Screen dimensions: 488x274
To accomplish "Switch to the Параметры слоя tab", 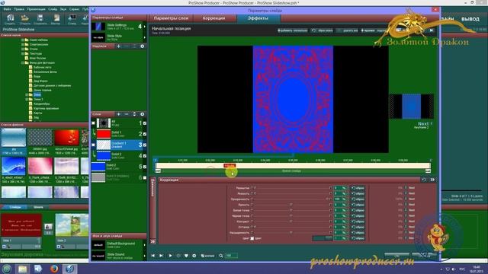I will [171, 18].
